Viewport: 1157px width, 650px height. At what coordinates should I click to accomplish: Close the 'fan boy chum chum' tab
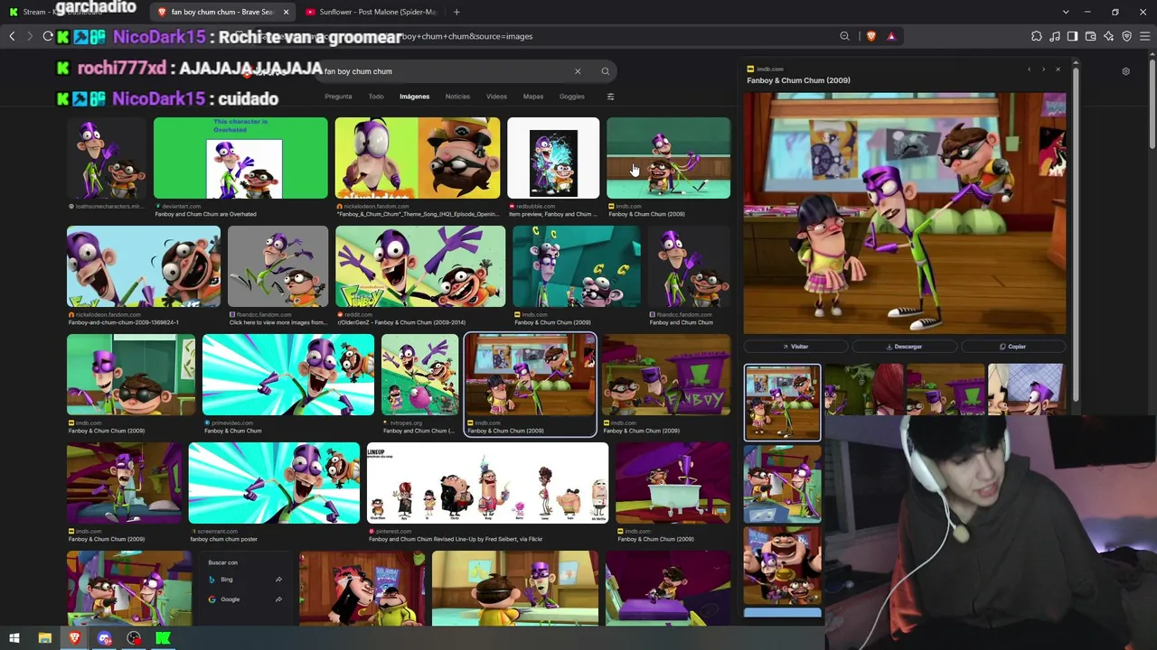point(286,12)
